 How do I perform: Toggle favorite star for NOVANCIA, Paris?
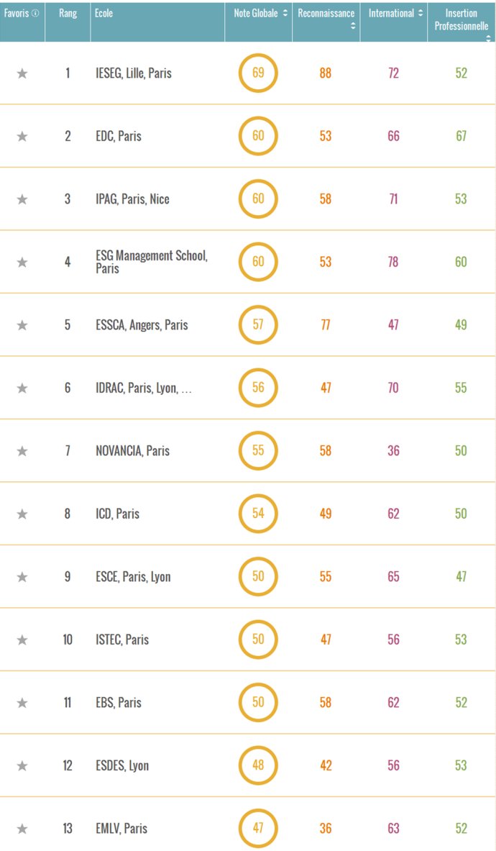(22, 451)
